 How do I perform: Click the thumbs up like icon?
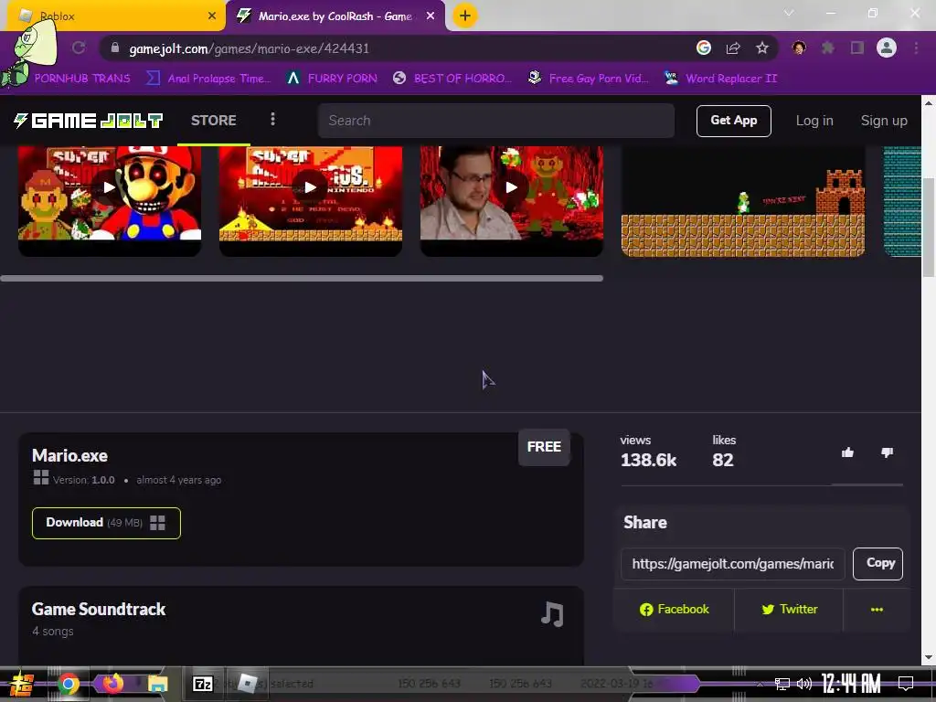(x=847, y=452)
